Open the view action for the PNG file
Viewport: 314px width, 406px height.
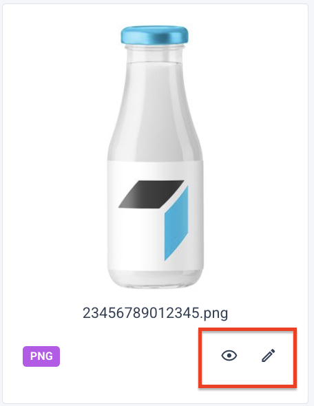click(229, 356)
